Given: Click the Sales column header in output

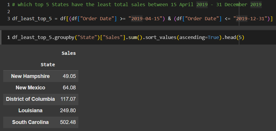Looking at the screenshot, I should point(69,53).
